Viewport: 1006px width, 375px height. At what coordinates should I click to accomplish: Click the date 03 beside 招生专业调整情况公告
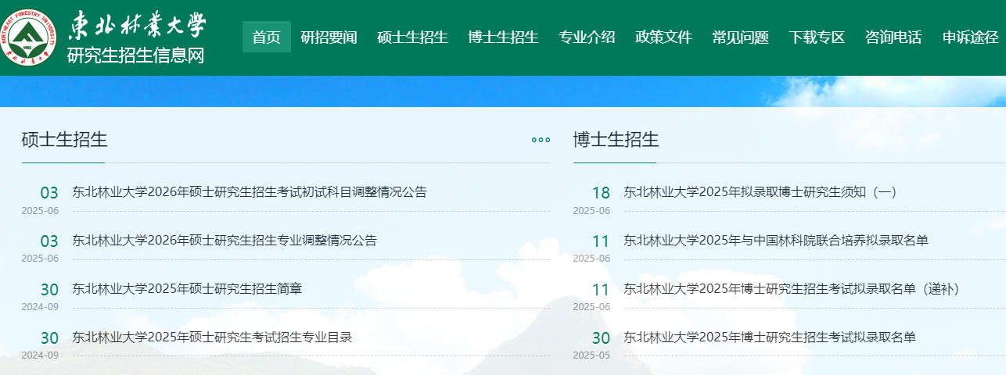49,242
